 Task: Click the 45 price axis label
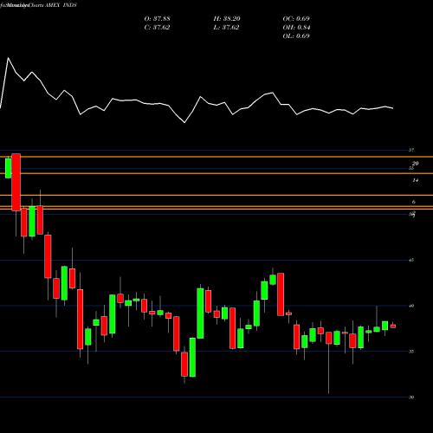(411, 260)
